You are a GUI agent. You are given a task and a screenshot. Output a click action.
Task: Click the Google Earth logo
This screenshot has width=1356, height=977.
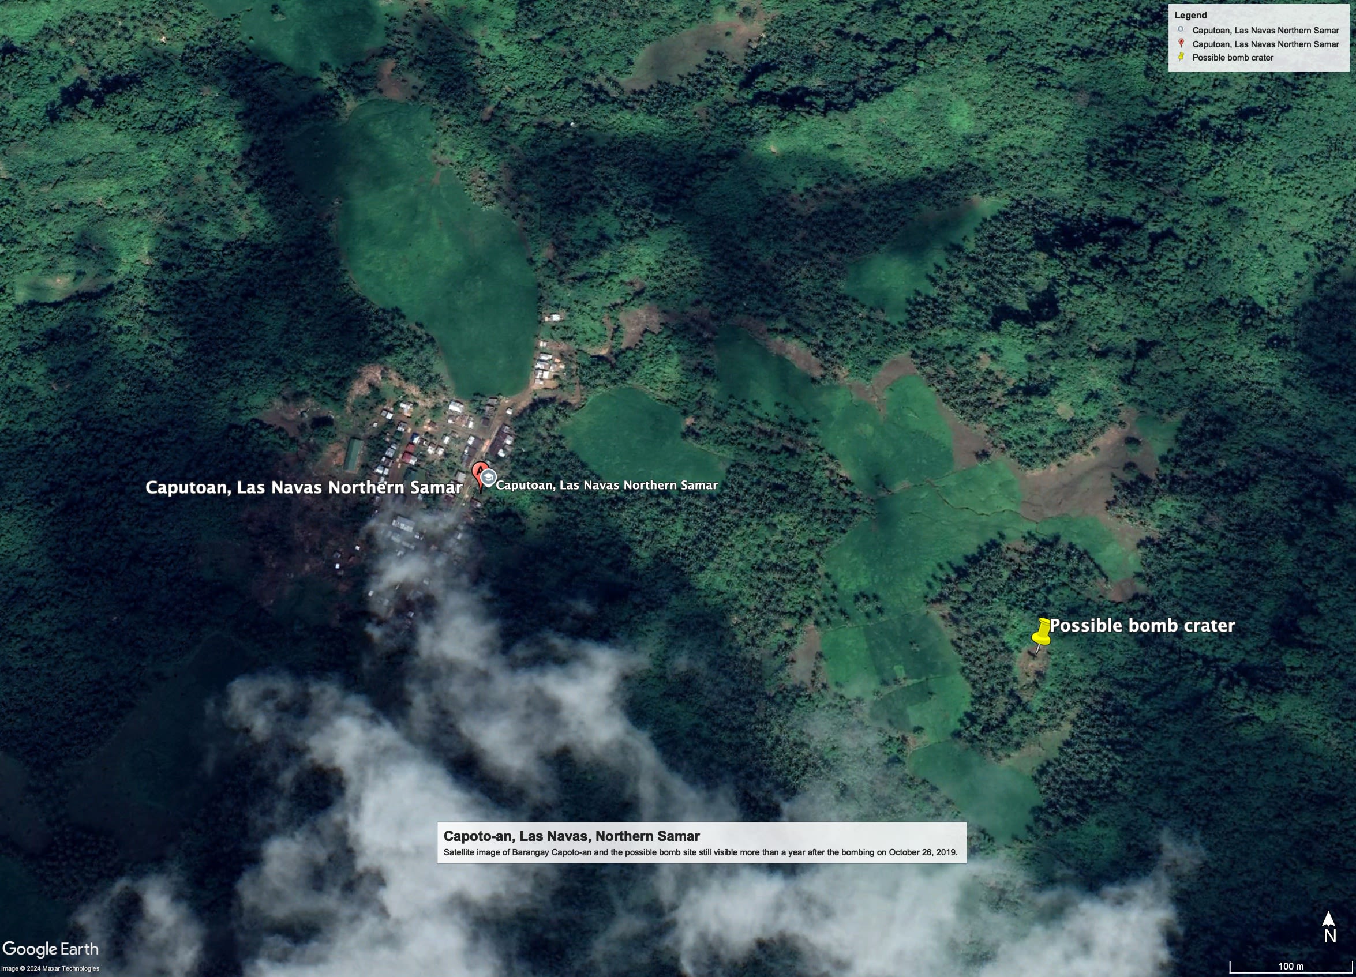[50, 949]
